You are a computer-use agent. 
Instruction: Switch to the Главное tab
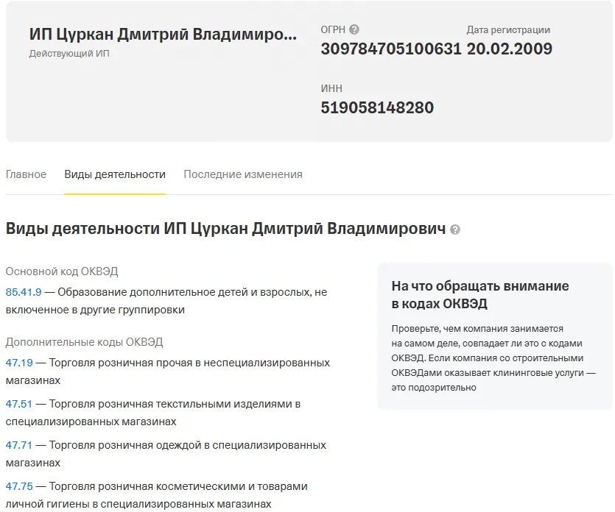26,174
